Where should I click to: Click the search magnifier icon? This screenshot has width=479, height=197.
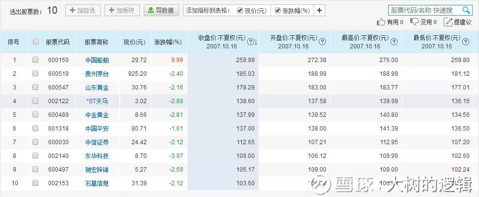coord(466,10)
